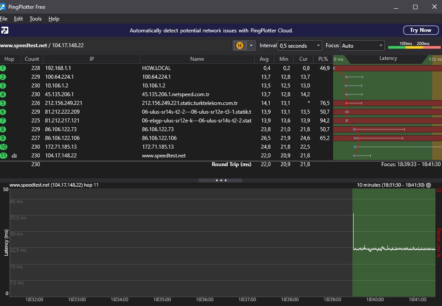Open the Interval 0,5 seconds dropdown
This screenshot has height=306, width=442.
coord(299,45)
